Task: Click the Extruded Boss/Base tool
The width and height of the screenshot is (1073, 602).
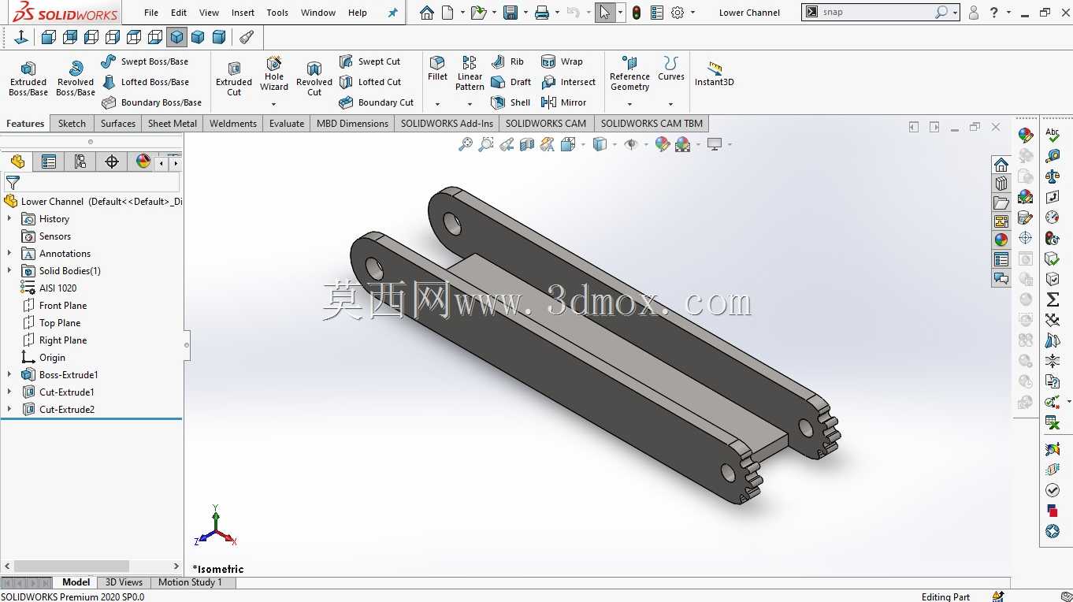Action: [x=28, y=79]
